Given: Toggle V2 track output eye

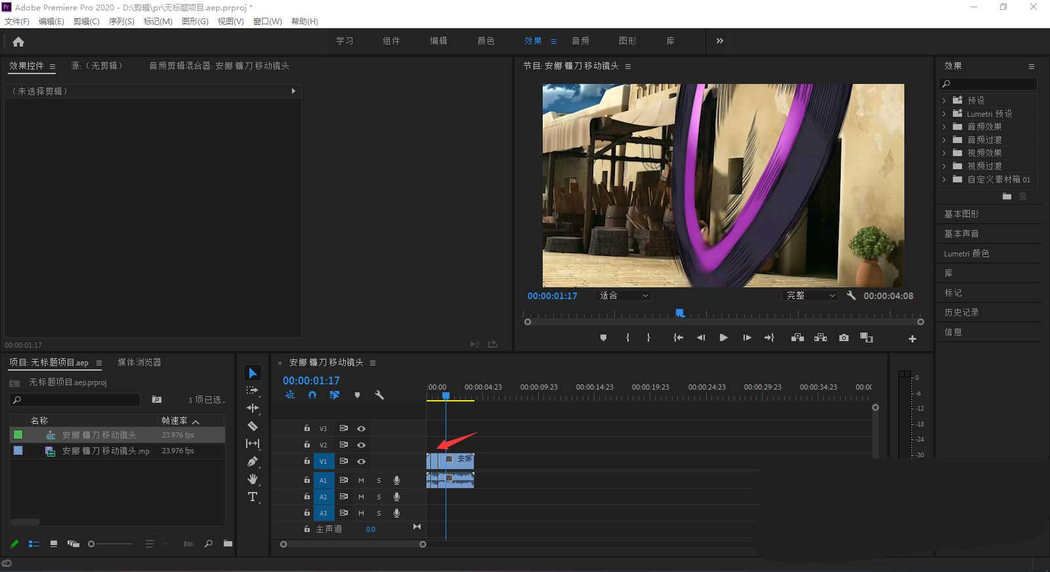Looking at the screenshot, I should [x=361, y=445].
